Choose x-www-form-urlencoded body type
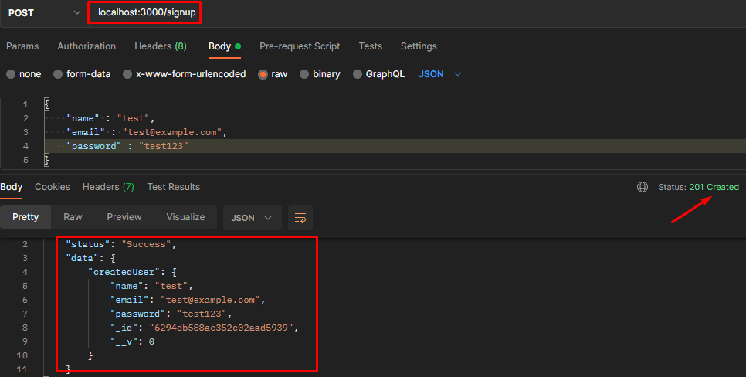The width and height of the screenshot is (746, 377). click(127, 74)
